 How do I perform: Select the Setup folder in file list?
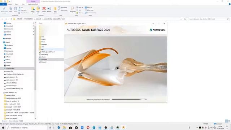click(43, 42)
